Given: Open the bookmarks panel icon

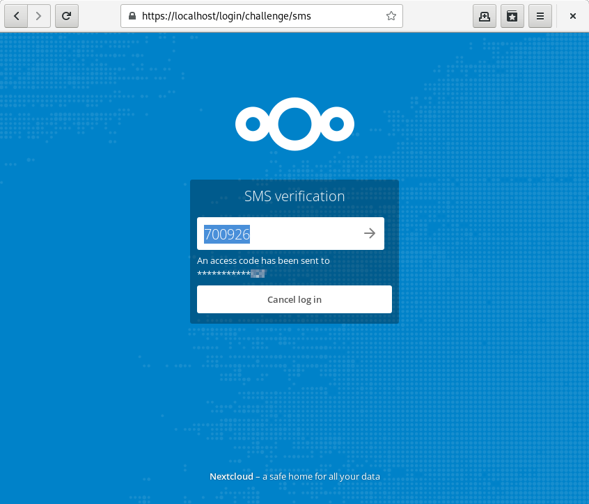Looking at the screenshot, I should (512, 16).
